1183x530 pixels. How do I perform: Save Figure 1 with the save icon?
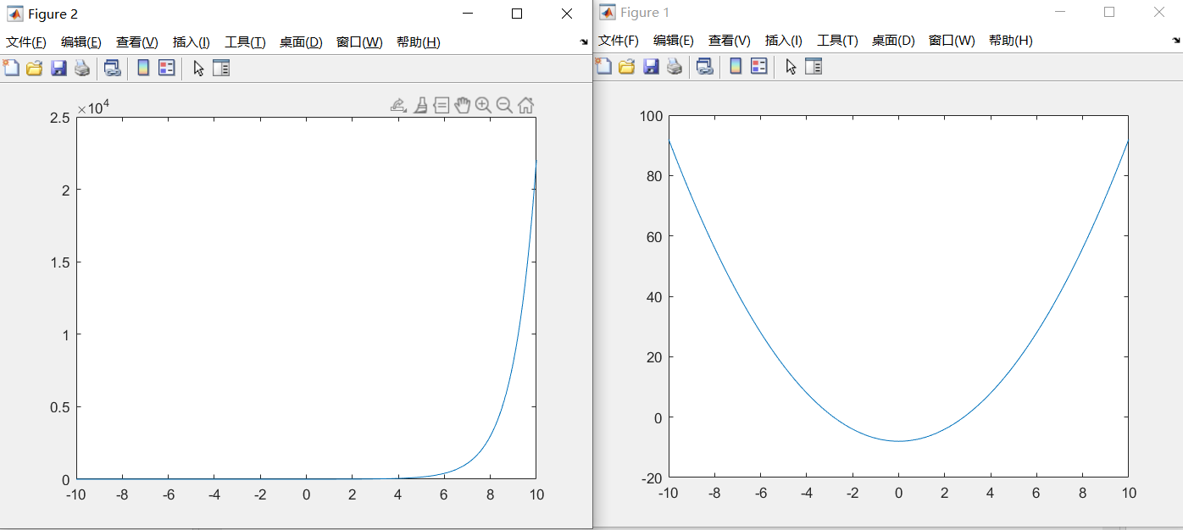(650, 66)
